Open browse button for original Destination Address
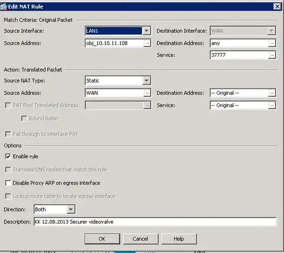284x253 pixels. point(272,43)
